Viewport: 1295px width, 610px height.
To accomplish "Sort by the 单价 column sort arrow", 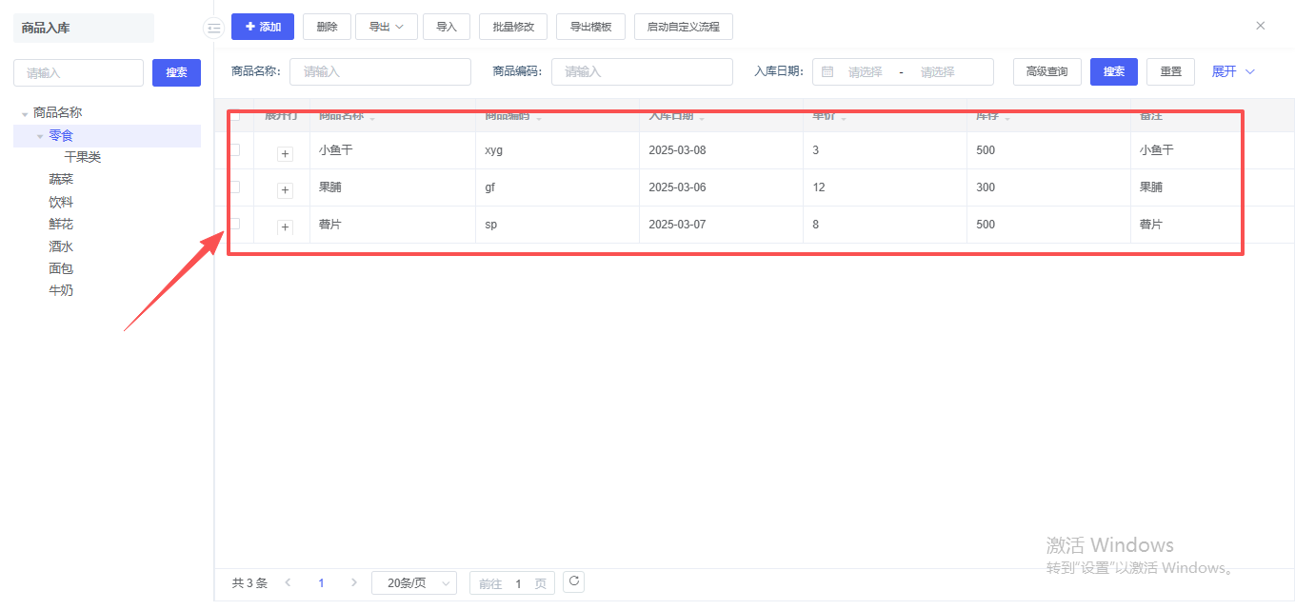I will [x=844, y=118].
